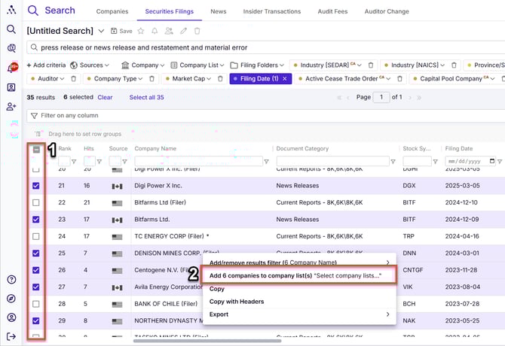Click the add user icon in sidebar
The height and width of the screenshot is (346, 505).
click(11, 106)
